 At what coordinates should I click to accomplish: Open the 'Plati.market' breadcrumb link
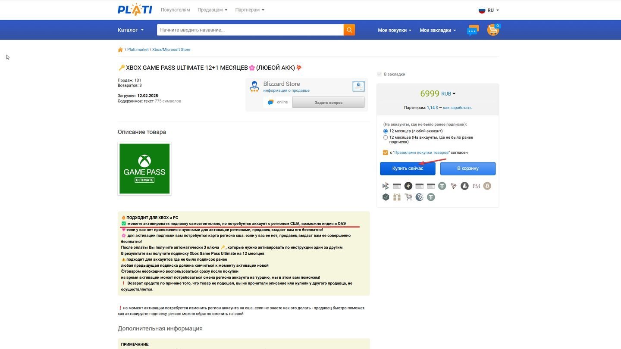pos(138,50)
